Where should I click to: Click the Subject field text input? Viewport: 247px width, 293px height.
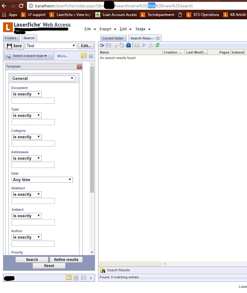(x=33, y=222)
